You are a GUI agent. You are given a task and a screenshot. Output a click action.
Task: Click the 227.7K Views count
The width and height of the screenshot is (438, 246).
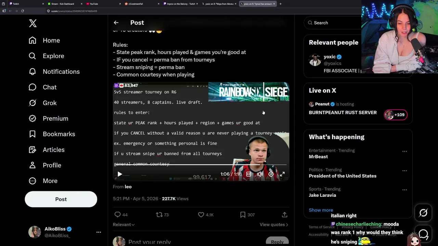coord(175,199)
